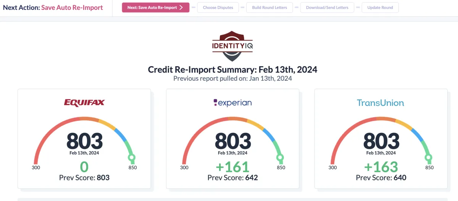Screen dimensions: 458x201
Task: Click the chevron in Save Auto Re-Import button
Action: (181, 8)
